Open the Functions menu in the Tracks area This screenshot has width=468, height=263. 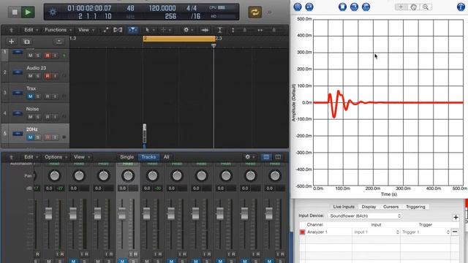click(x=58, y=30)
